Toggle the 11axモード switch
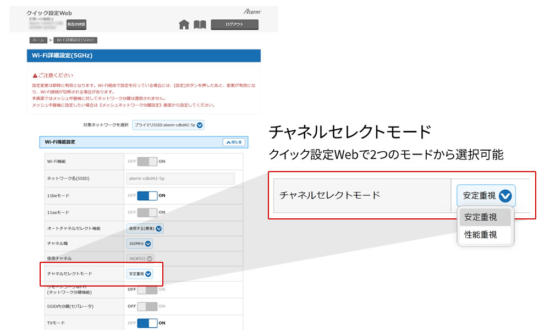 pos(147,212)
